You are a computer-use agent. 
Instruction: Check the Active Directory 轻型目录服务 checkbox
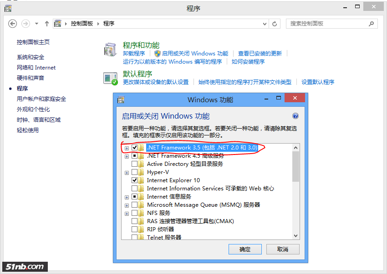[x=134, y=164]
